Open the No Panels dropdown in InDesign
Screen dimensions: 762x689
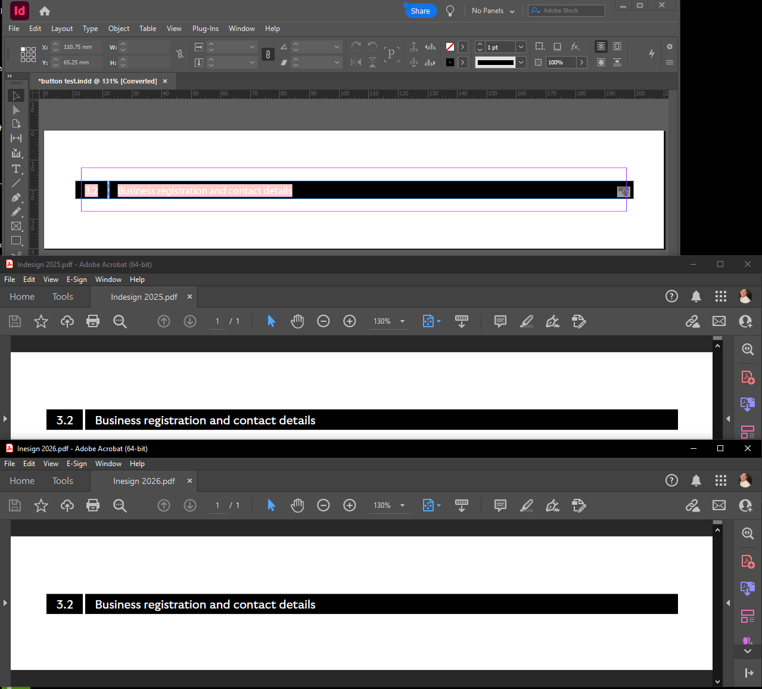(493, 11)
